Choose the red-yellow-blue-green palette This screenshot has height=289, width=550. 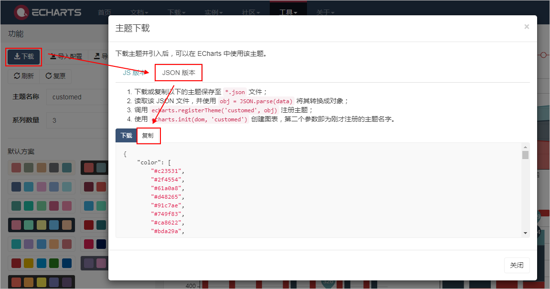pyautogui.click(x=42, y=263)
